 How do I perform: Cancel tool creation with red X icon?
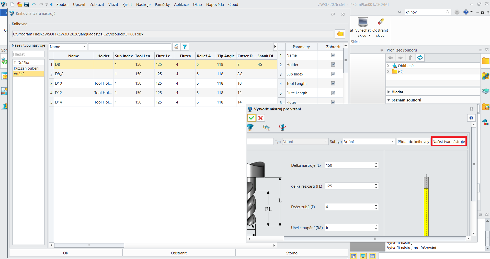pyautogui.click(x=260, y=118)
